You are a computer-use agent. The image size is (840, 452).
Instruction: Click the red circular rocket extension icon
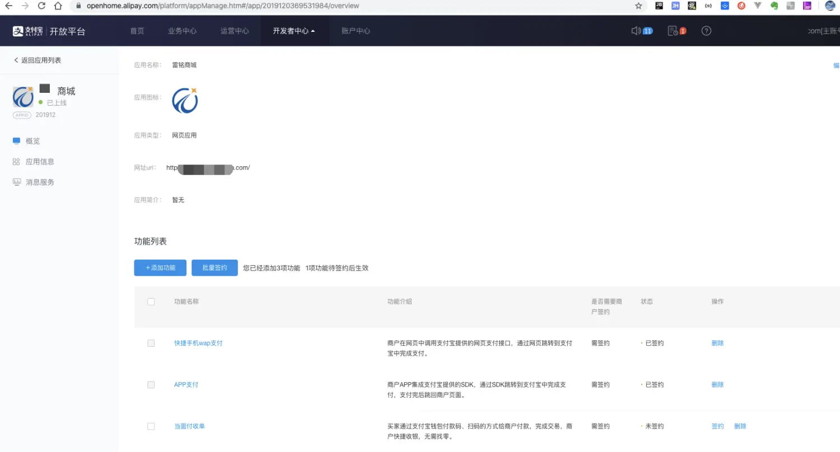[741, 6]
